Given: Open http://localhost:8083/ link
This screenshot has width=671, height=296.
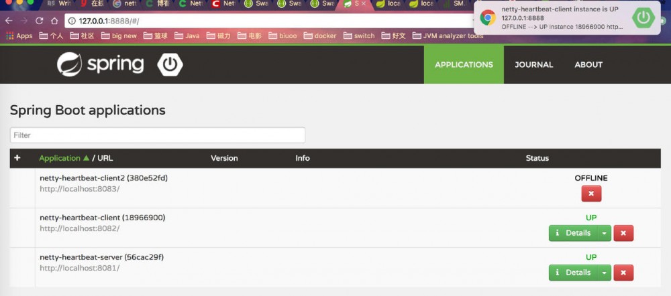Looking at the screenshot, I should (x=80, y=189).
